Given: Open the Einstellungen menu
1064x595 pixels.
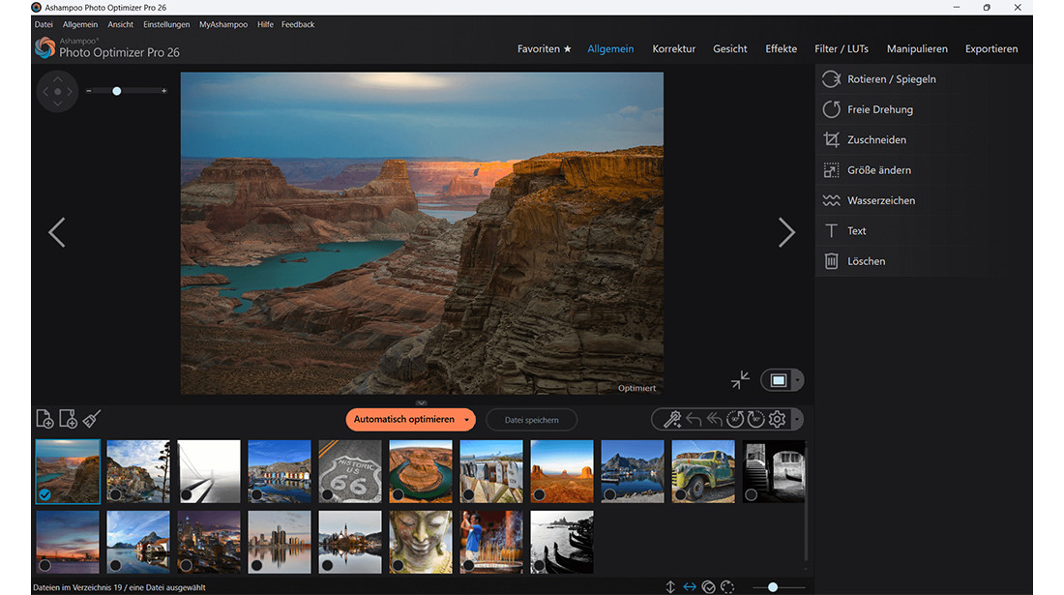Looking at the screenshot, I should [166, 24].
